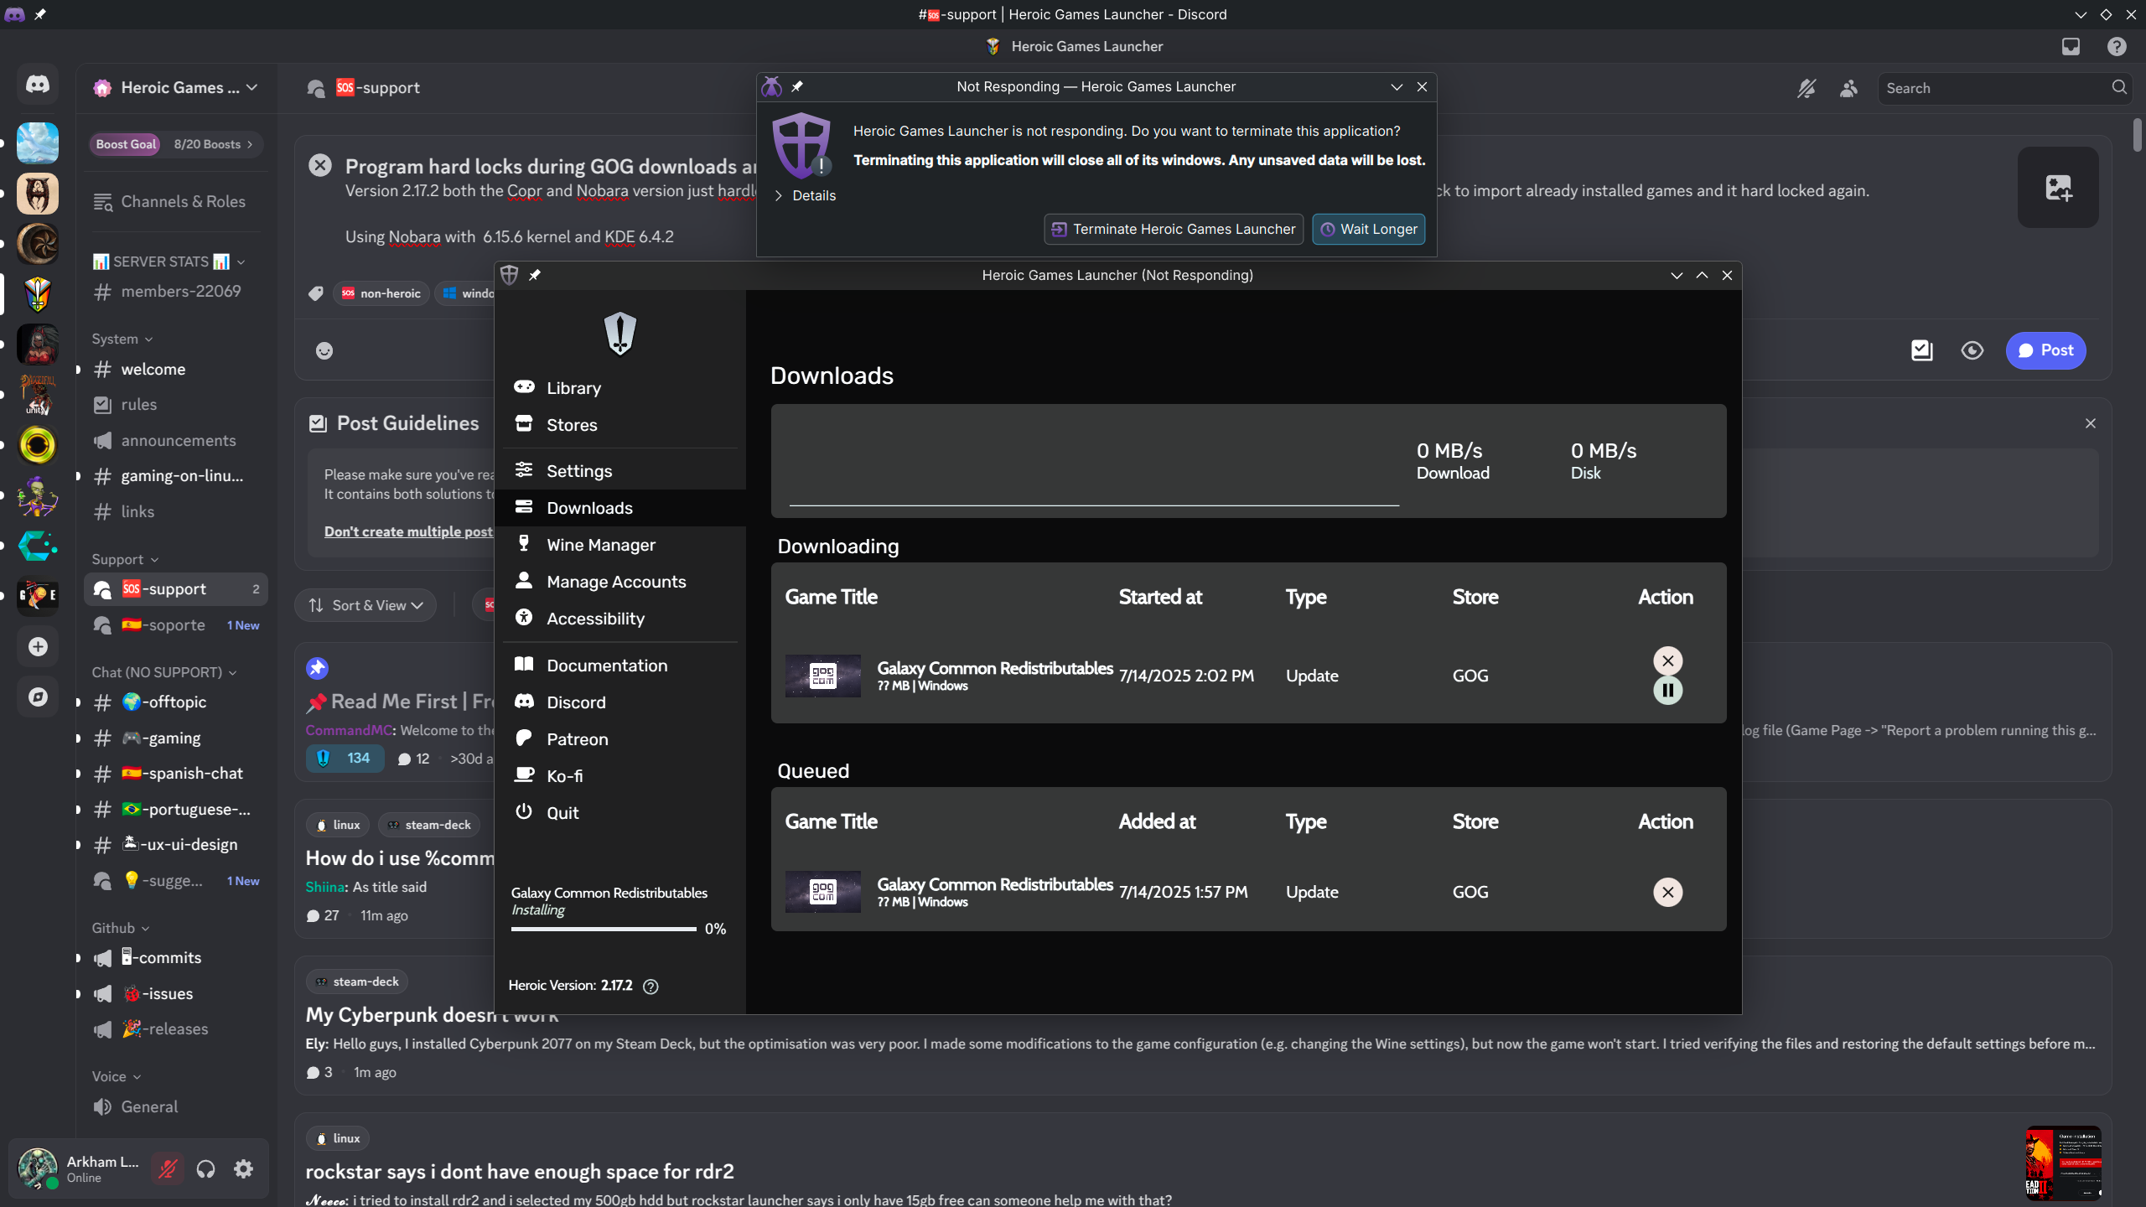Viewport: 2146px width, 1207px height.
Task: Click Don't create multiple posts link
Action: point(409,531)
